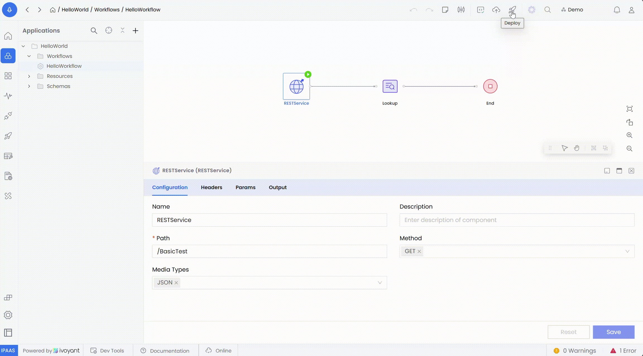Click the cloud upload icon in toolbar
643x356 pixels.
point(496,10)
